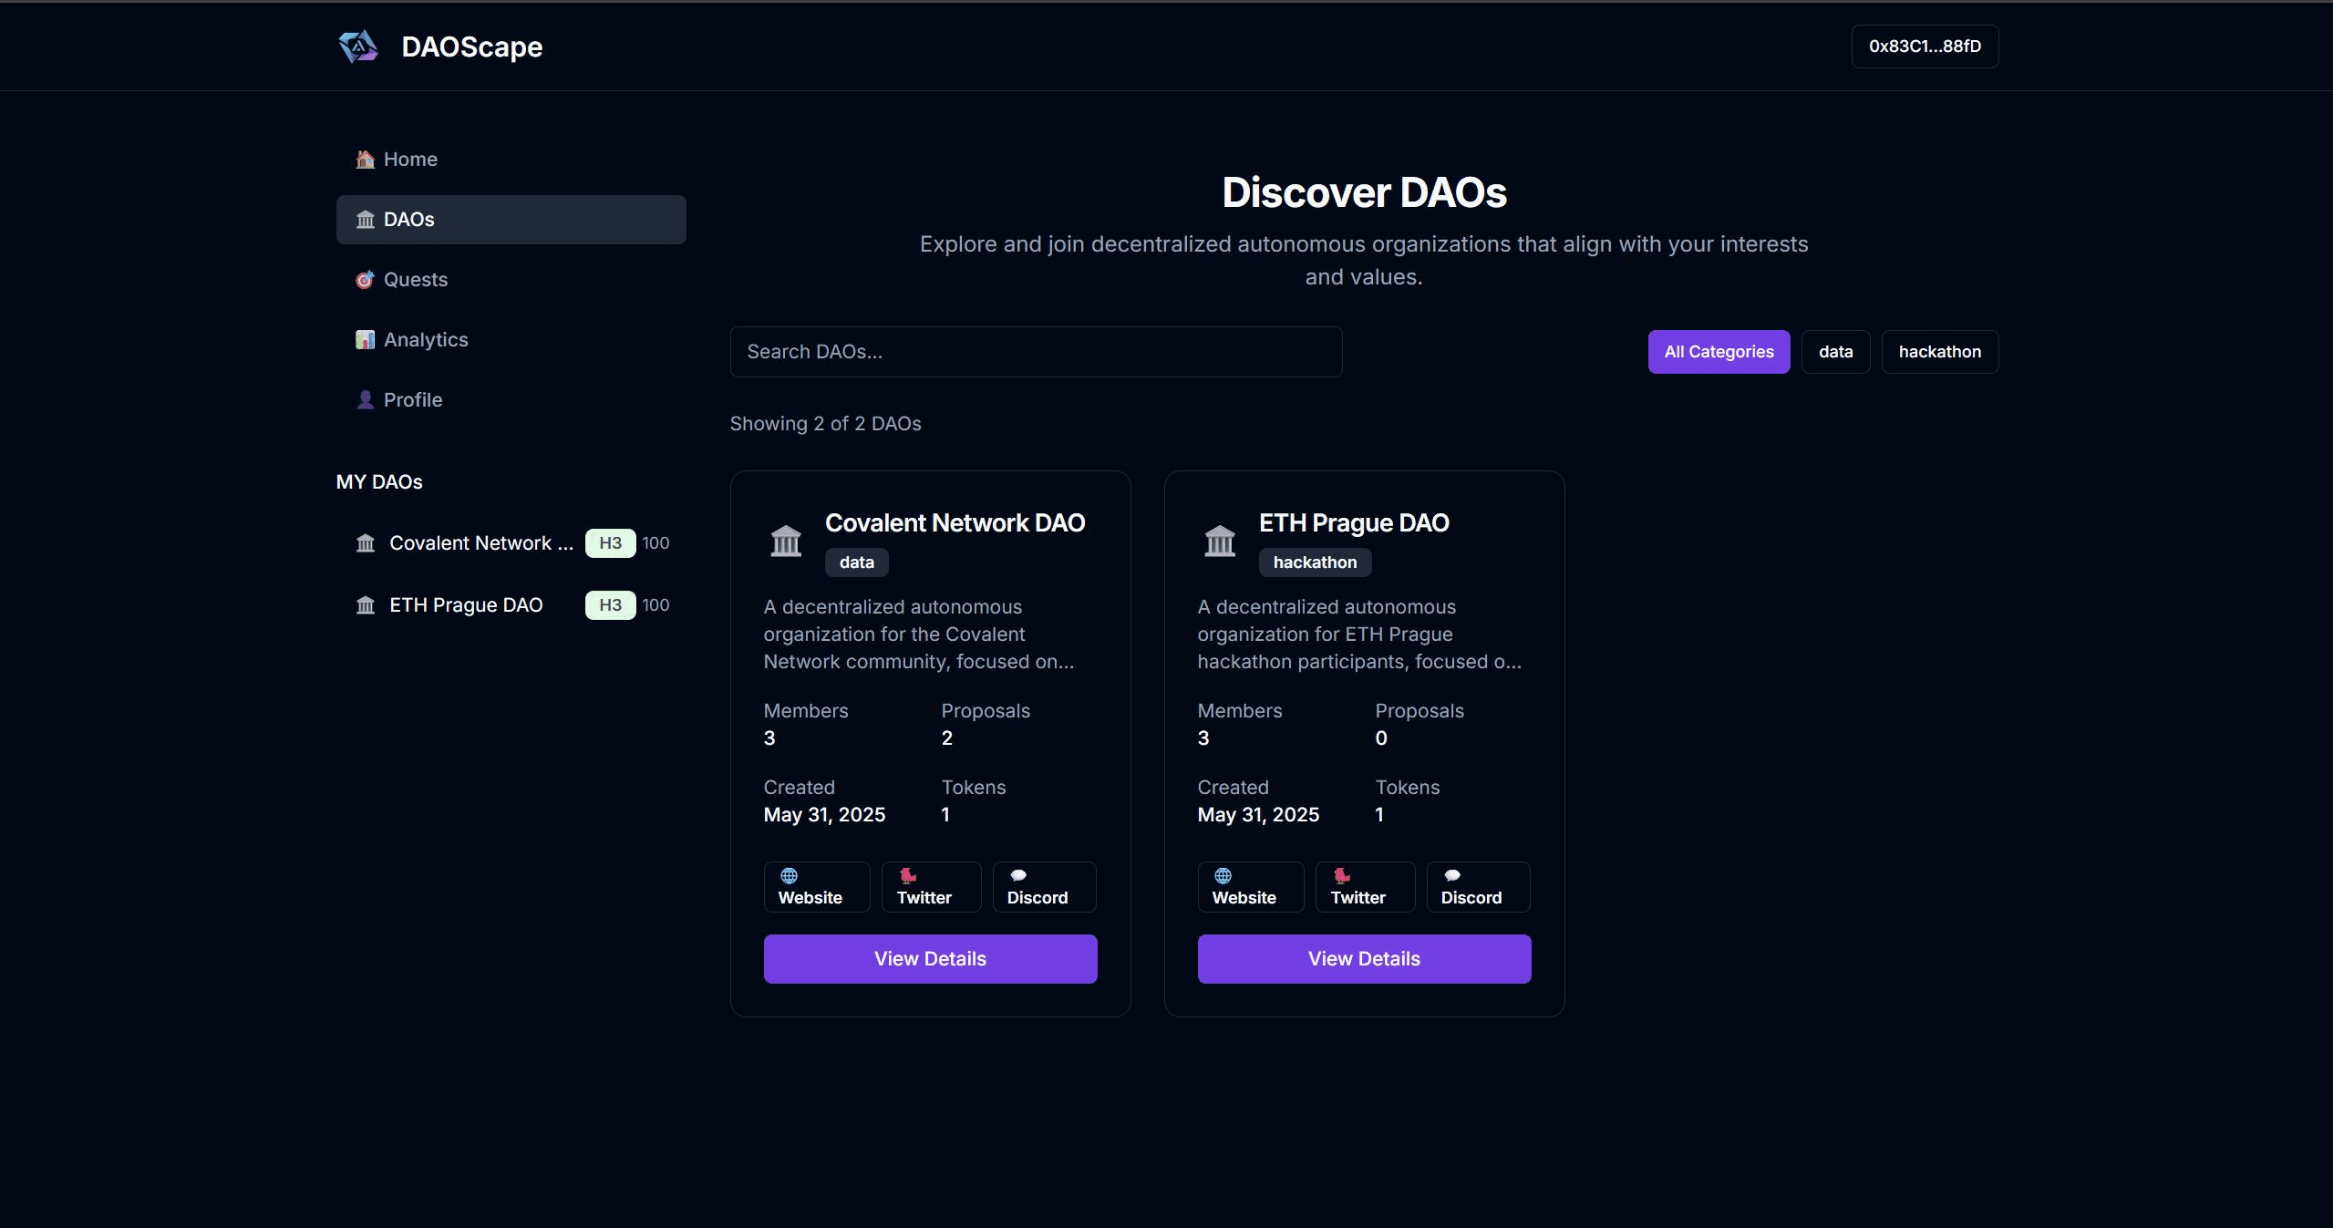
Task: Open wallet address 0x83C1...88fD menu
Action: click(x=1924, y=46)
